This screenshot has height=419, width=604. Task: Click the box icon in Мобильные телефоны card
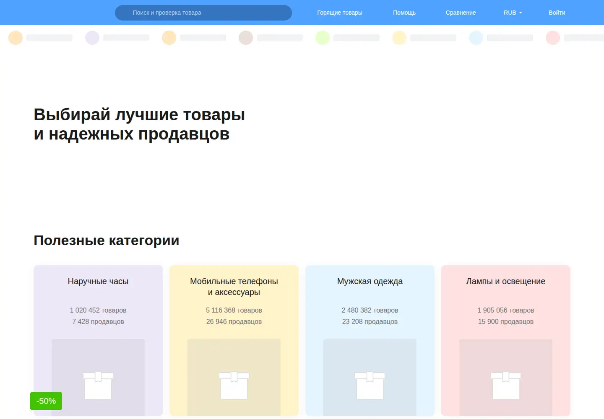[234, 385]
